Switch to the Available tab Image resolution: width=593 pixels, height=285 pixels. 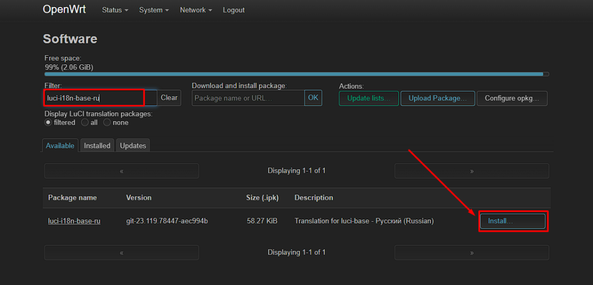(x=60, y=146)
